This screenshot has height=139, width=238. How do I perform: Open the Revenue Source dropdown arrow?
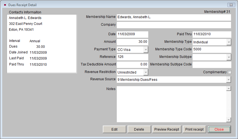click(x=229, y=80)
